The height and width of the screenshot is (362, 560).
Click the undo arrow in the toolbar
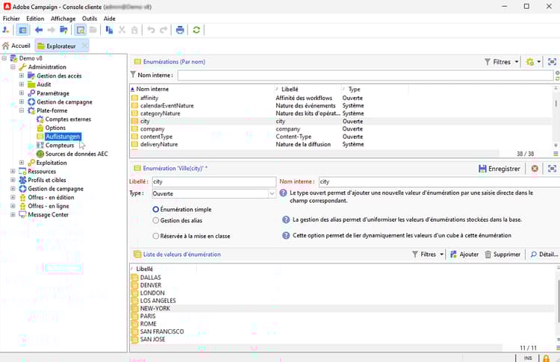(151, 30)
